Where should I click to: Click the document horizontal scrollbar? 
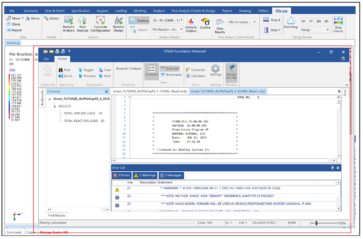pyautogui.click(x=224, y=160)
